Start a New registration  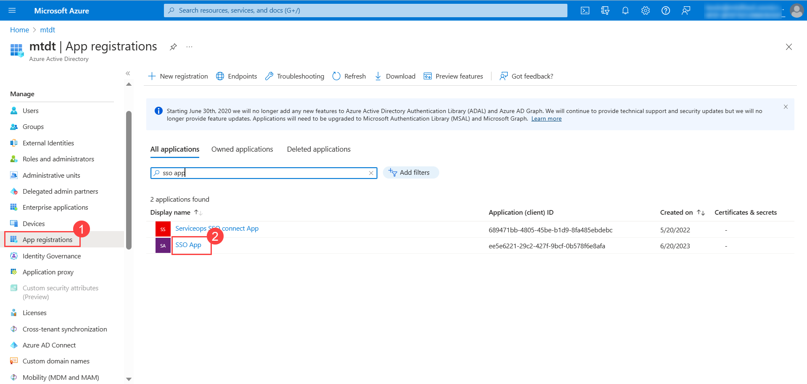(178, 76)
